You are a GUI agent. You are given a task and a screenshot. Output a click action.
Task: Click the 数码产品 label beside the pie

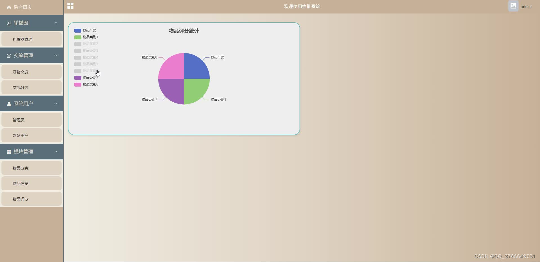217,57
